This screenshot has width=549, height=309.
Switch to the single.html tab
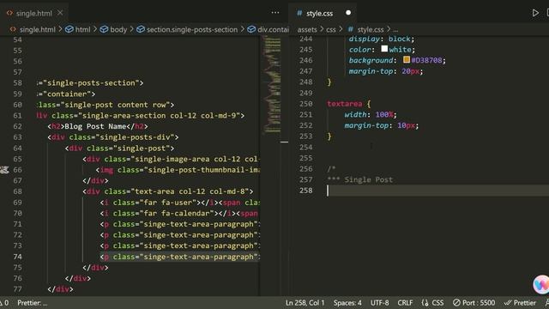pos(33,14)
